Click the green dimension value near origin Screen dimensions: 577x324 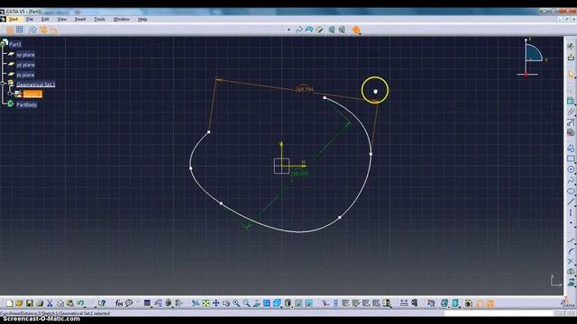click(299, 174)
